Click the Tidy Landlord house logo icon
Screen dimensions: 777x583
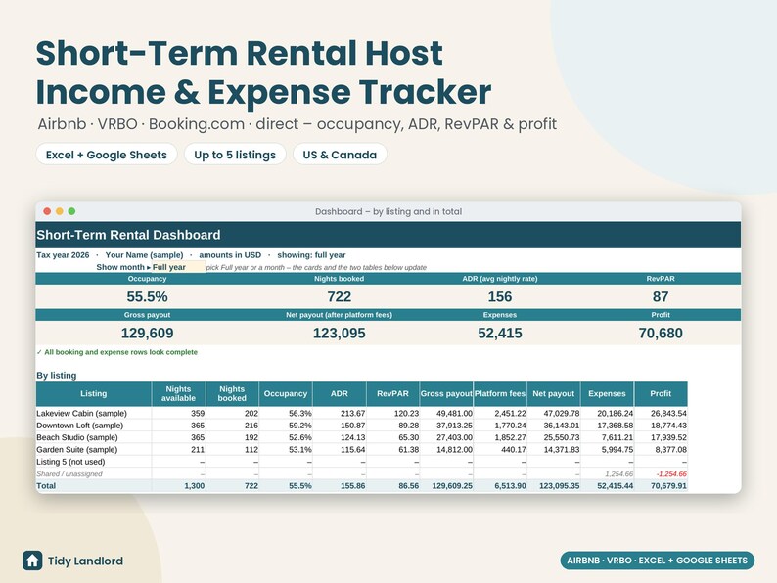[32, 561]
